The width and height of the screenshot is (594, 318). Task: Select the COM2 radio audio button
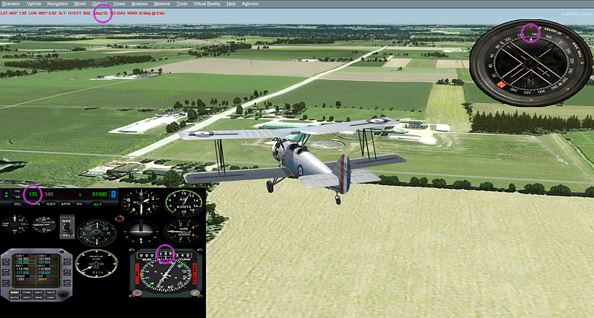tap(26, 293)
